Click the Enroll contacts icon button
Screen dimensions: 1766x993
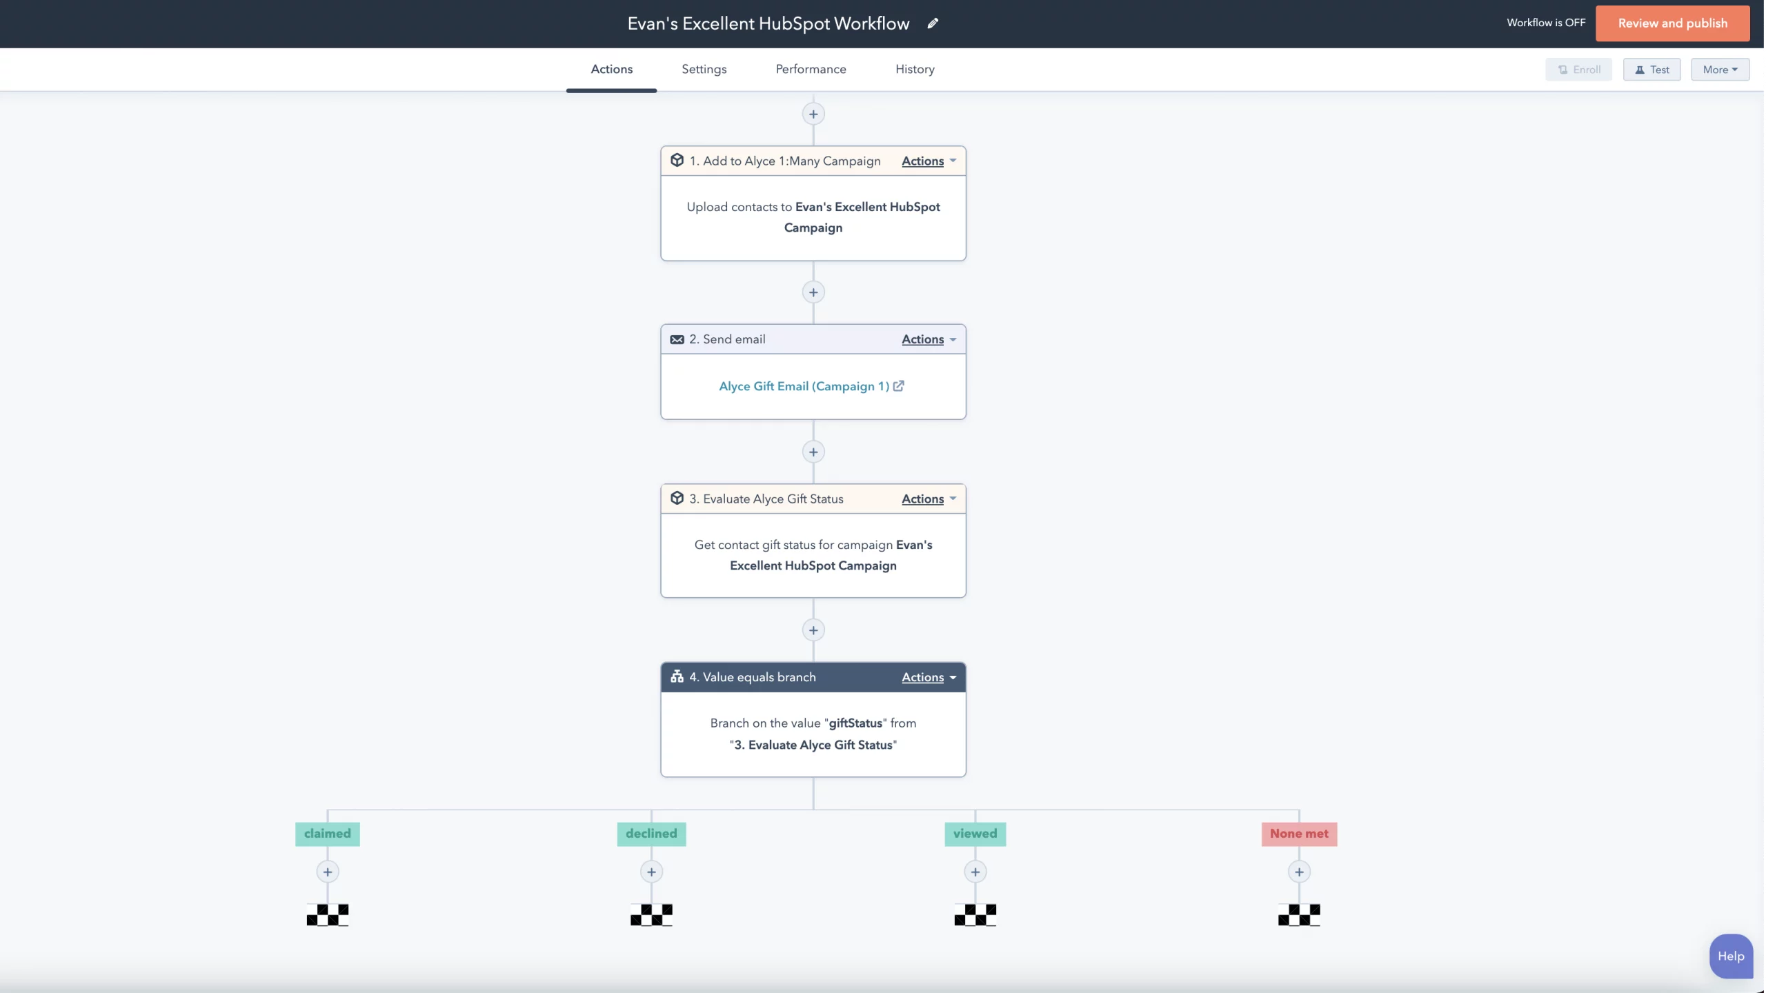pos(1578,69)
